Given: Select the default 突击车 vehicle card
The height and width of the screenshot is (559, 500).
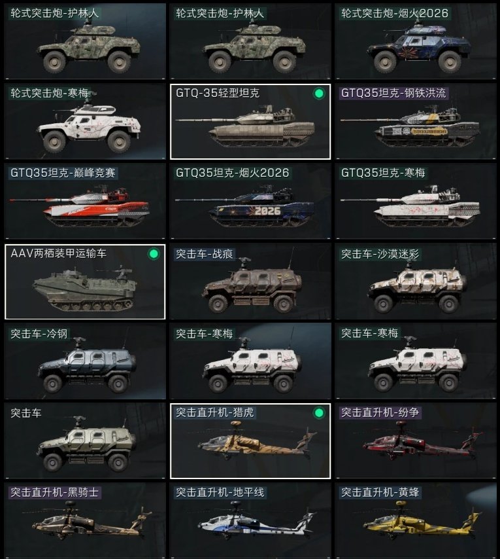Looking at the screenshot, I should (x=85, y=441).
